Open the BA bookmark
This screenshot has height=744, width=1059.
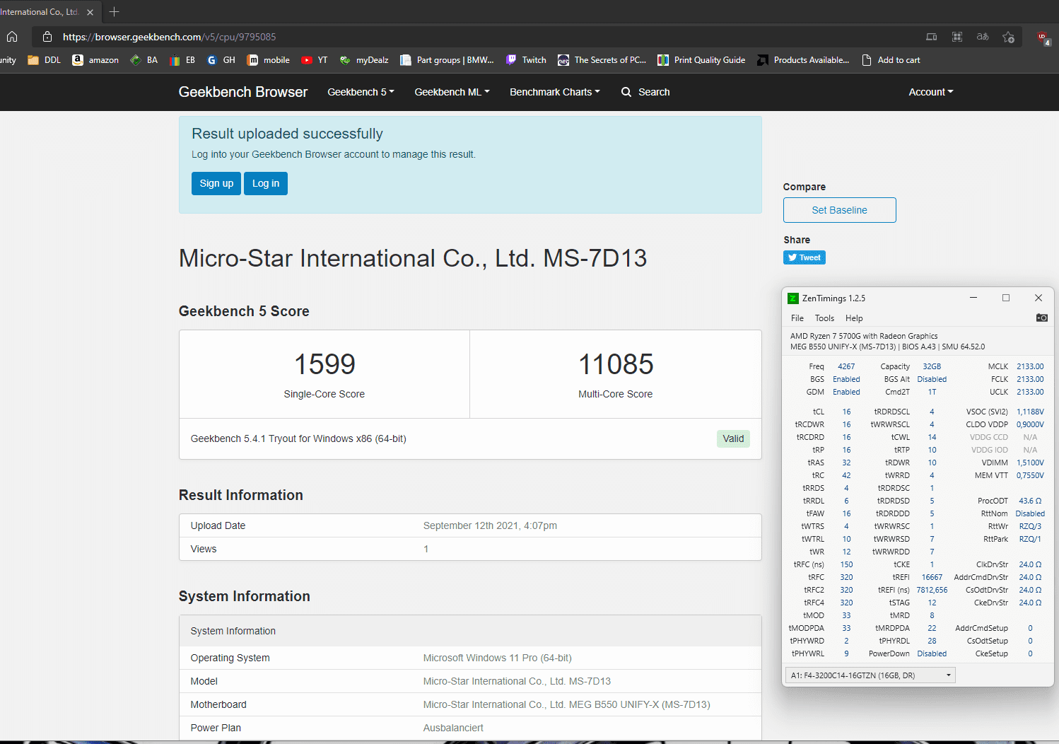[144, 60]
